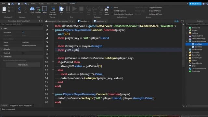Select Teams in Explorer
Viewport: 208px width, 117px height.
click(194, 60)
